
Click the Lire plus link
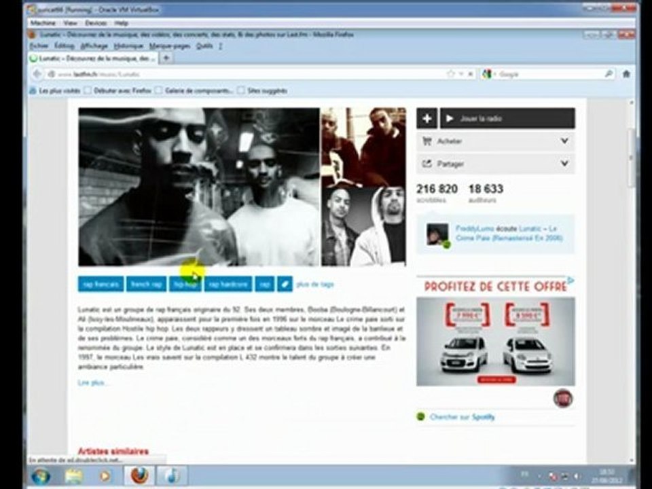[92, 382]
